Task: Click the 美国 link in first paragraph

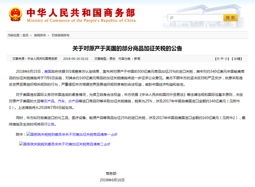Action: click(48, 71)
